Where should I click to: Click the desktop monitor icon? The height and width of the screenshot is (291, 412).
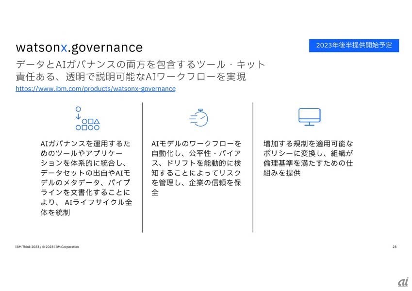310,117
